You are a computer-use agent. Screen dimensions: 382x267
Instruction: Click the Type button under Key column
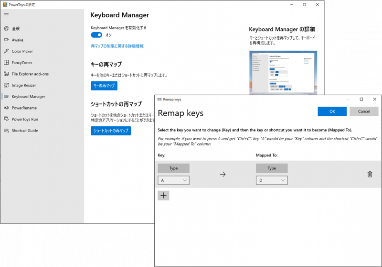coord(173,168)
